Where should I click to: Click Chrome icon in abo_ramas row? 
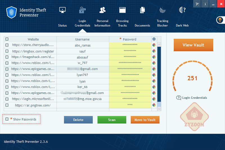[154, 45]
